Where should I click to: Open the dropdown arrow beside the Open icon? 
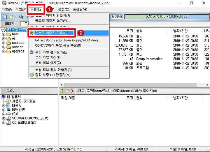[x=15, y=17]
